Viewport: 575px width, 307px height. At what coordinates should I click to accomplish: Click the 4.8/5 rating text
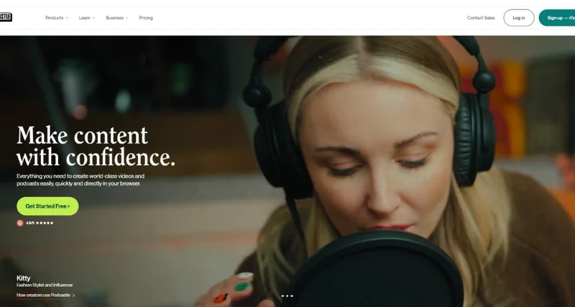pos(30,223)
